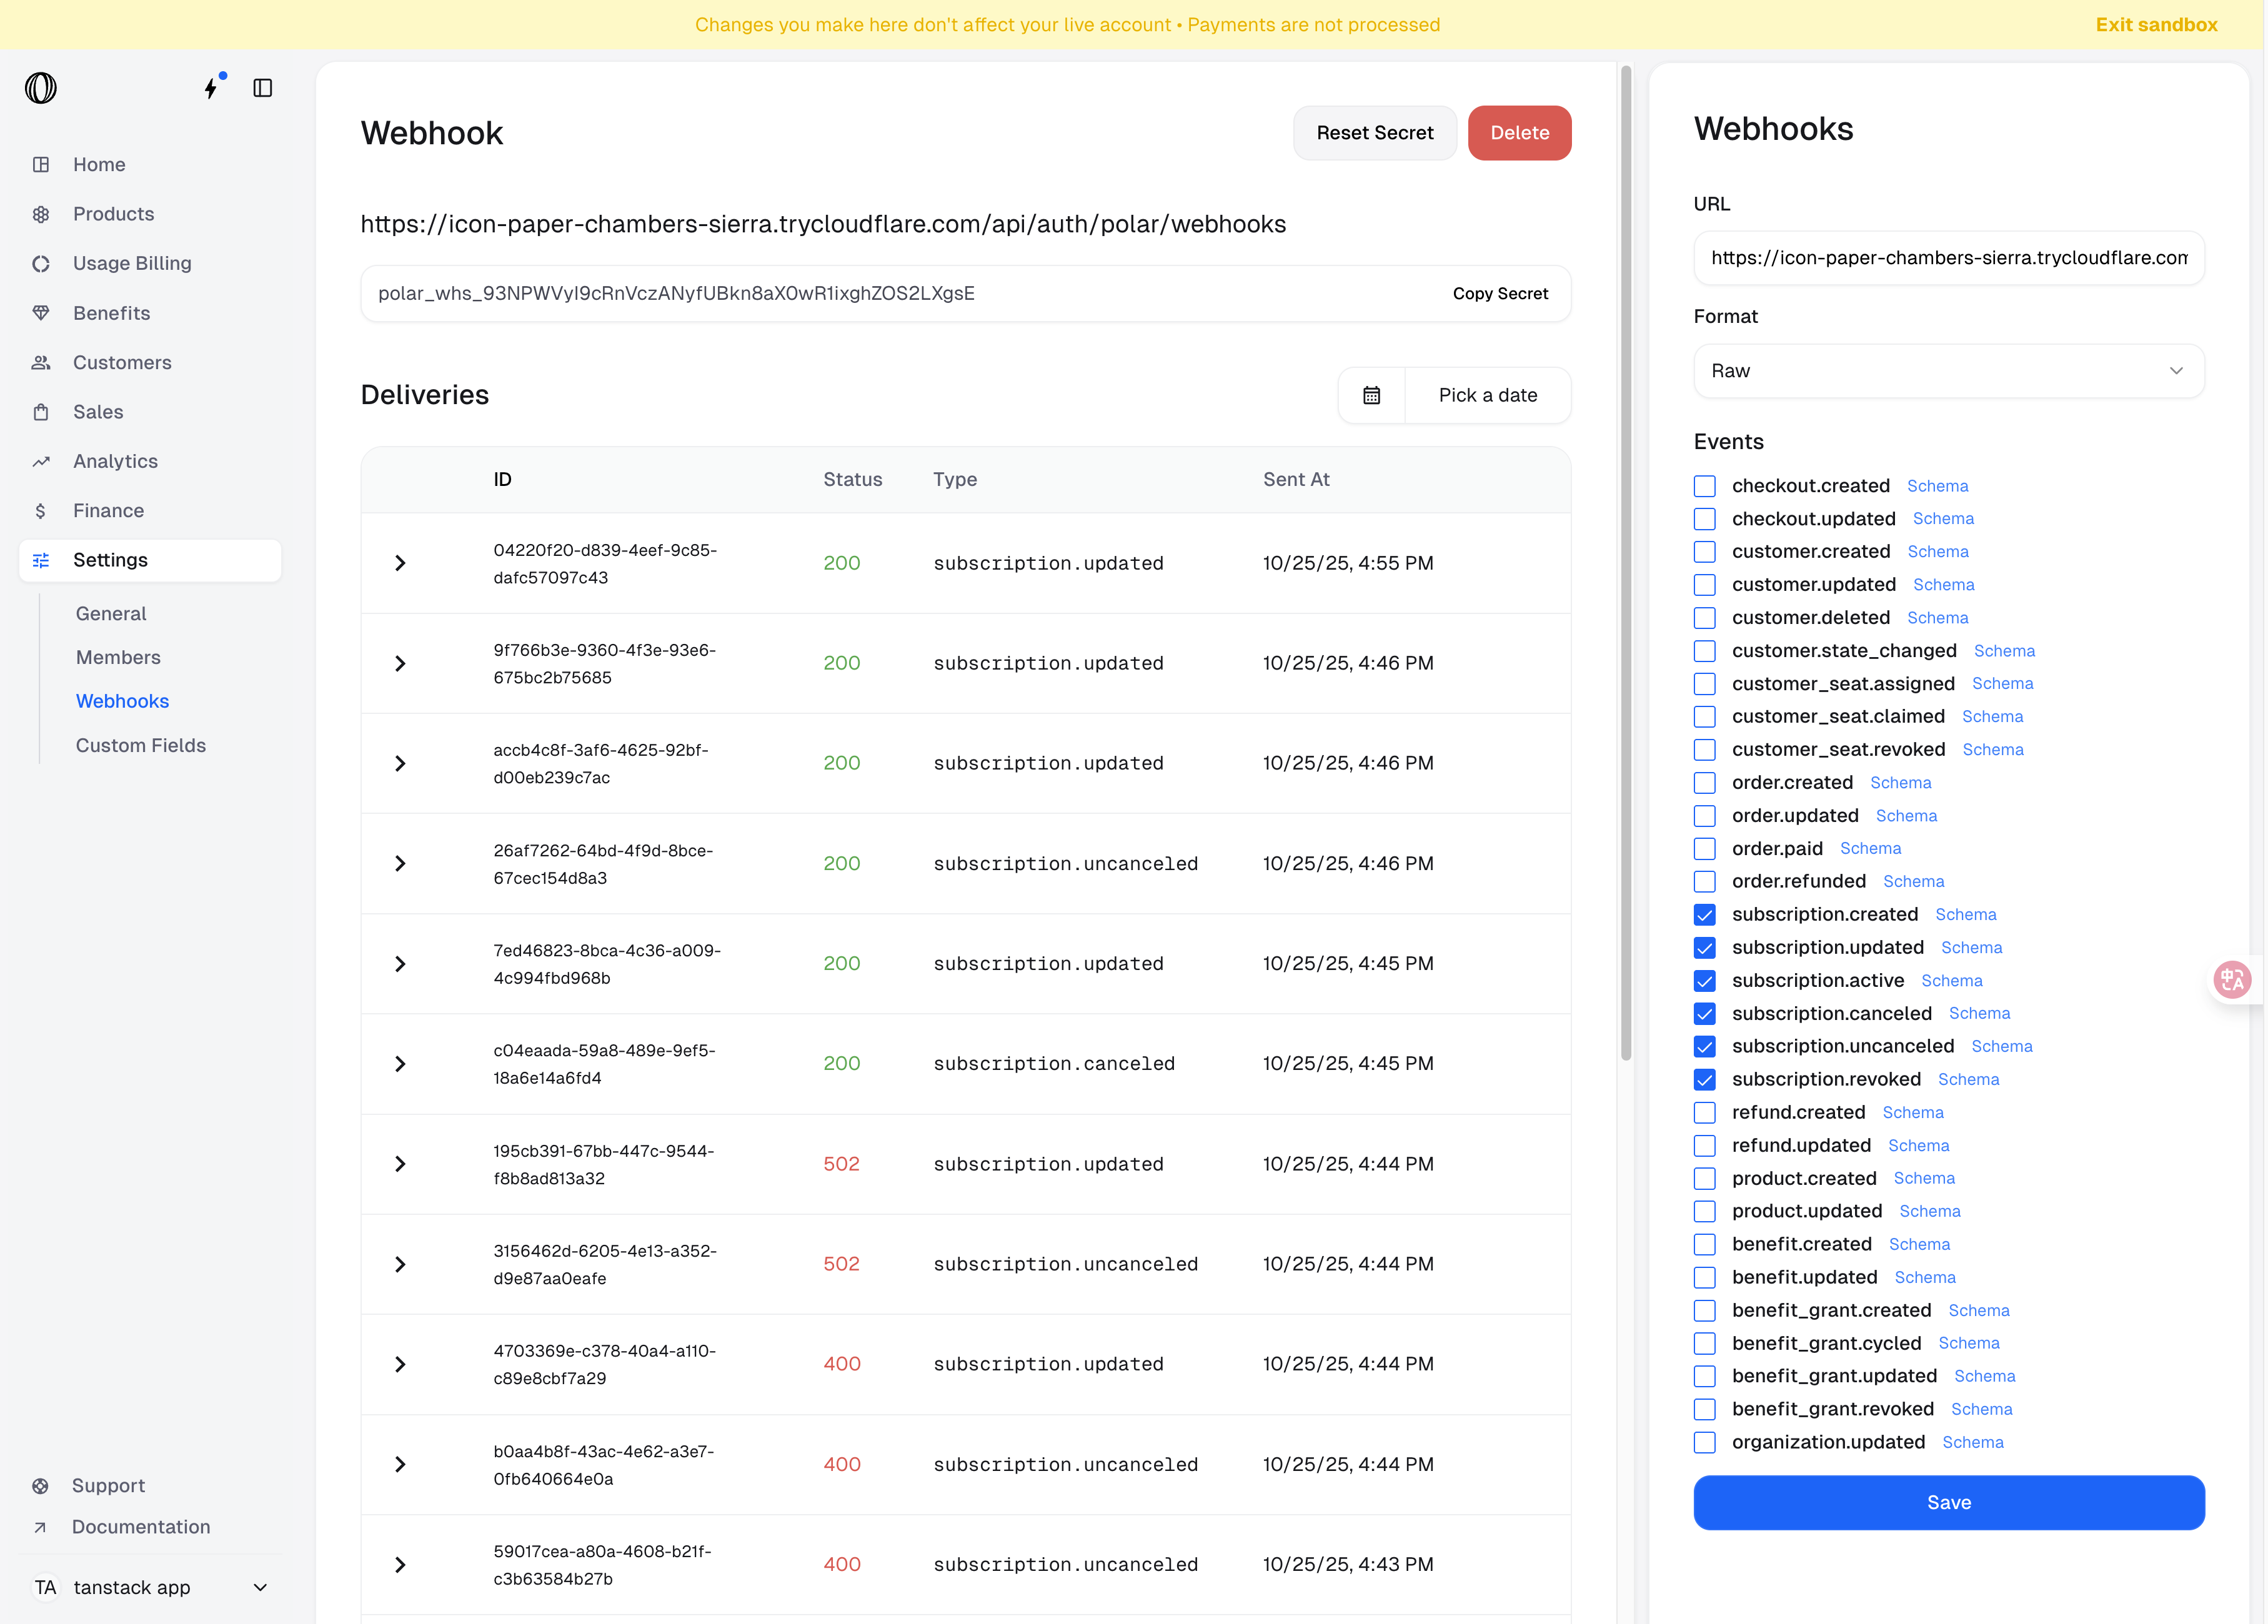Image resolution: width=2268 pixels, height=1624 pixels.
Task: Expand the 04220f20 delivery row details
Action: point(401,563)
